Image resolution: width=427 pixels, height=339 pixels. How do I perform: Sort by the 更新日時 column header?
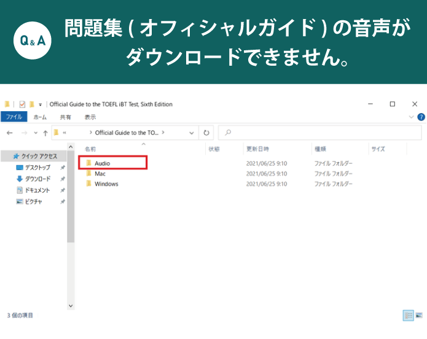click(257, 149)
